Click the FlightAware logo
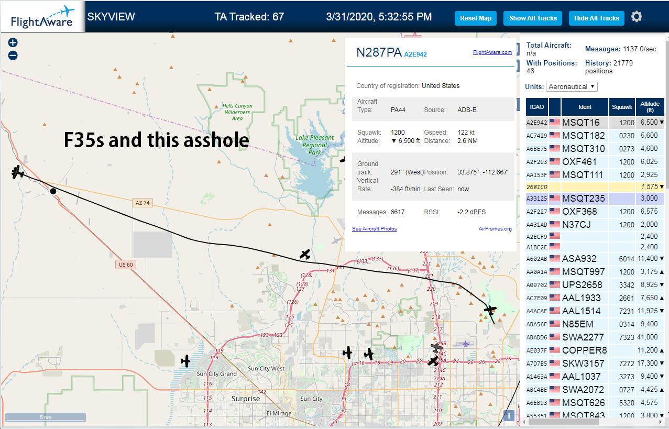This screenshot has width=669, height=429. [x=42, y=17]
